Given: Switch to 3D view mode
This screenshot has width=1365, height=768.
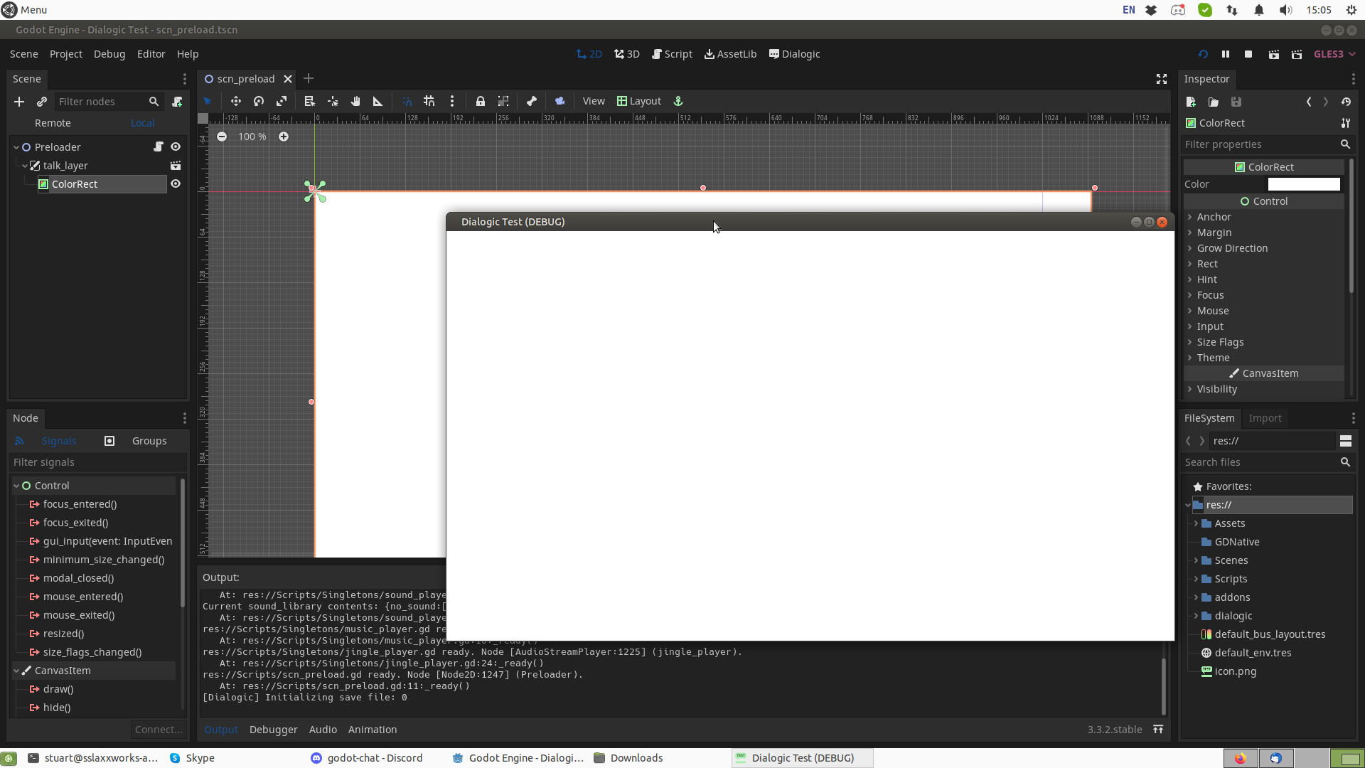Looking at the screenshot, I should (626, 53).
